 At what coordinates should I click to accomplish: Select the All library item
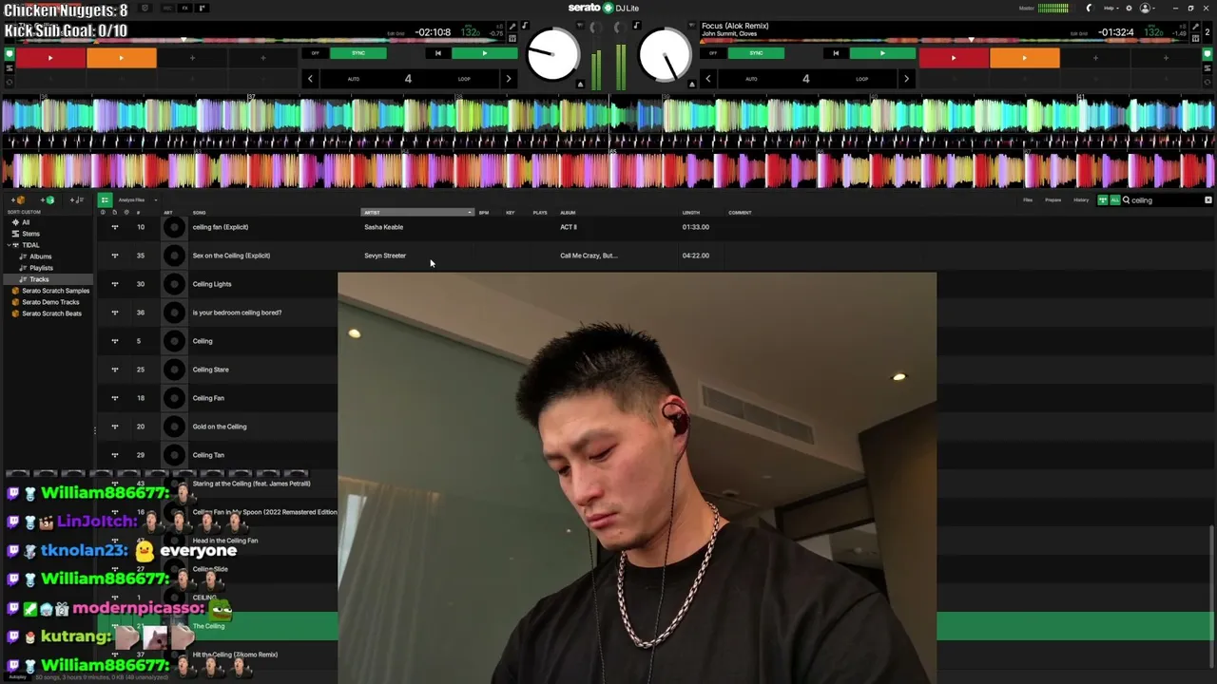point(26,222)
